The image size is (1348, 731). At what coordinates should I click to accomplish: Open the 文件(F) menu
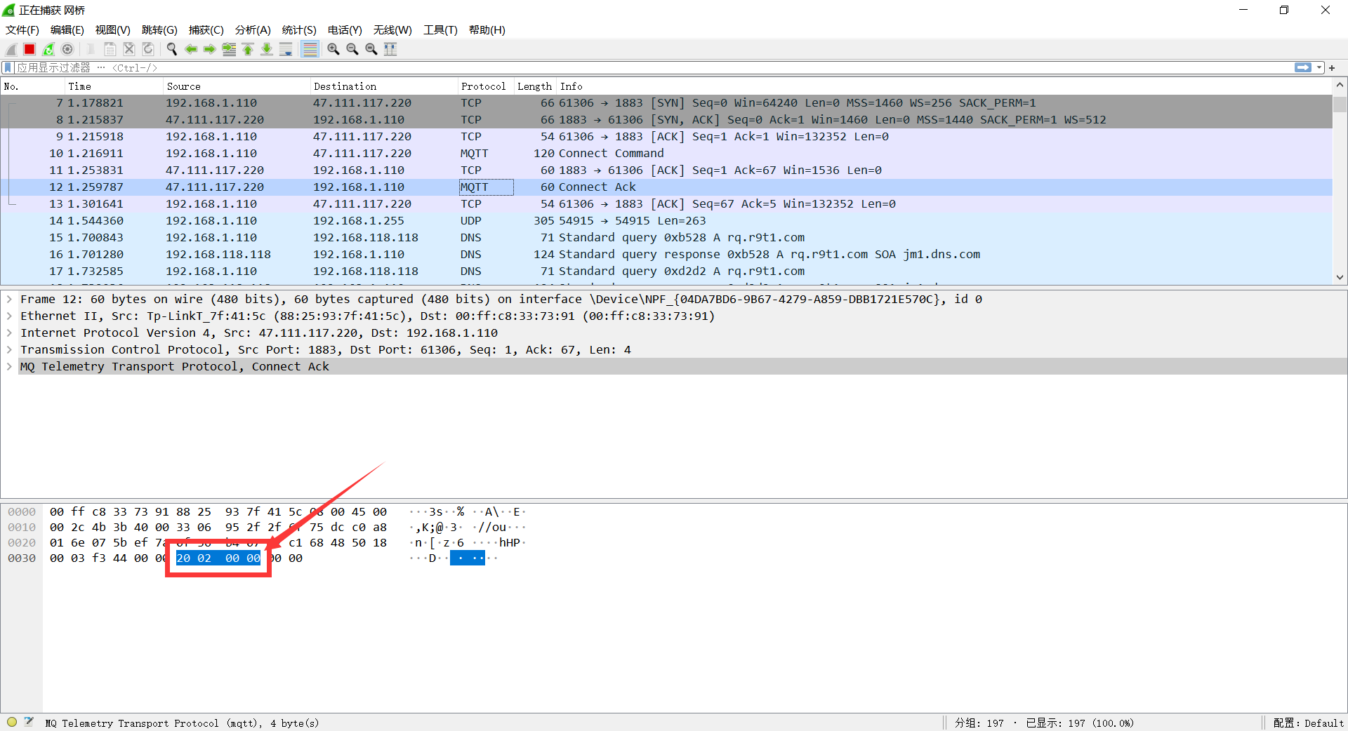pos(22,30)
